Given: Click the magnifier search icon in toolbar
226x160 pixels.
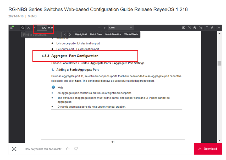Looking at the screenshot, I should tap(23, 28).
